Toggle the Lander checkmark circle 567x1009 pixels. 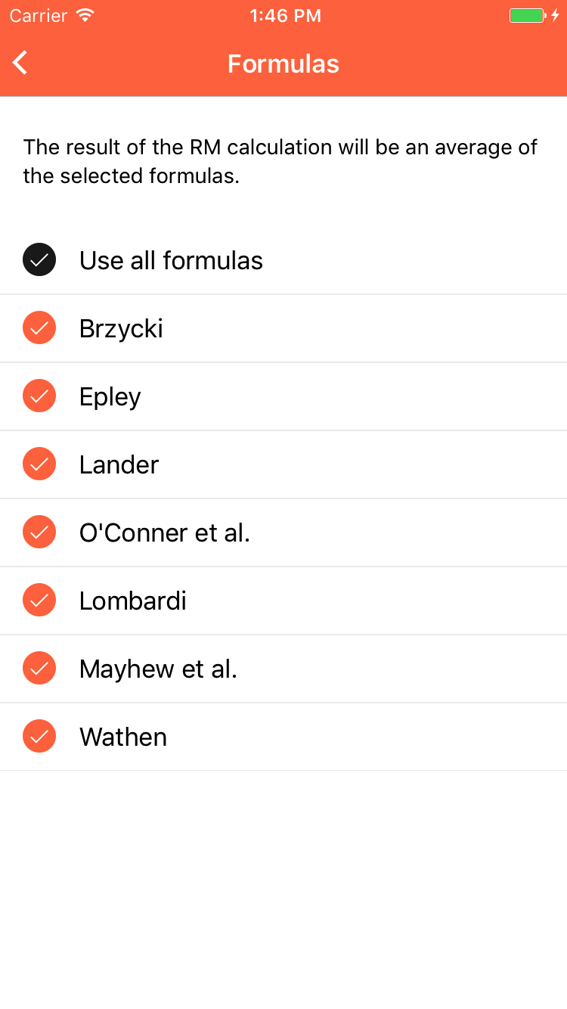tap(39, 464)
